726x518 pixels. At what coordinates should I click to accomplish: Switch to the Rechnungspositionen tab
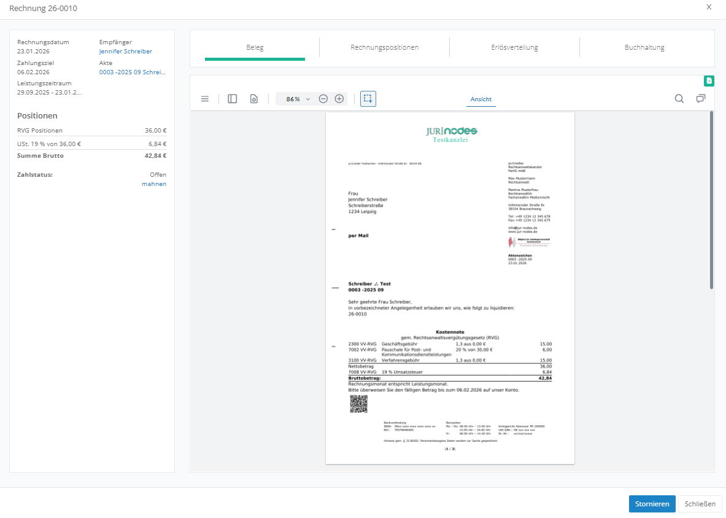(x=384, y=47)
